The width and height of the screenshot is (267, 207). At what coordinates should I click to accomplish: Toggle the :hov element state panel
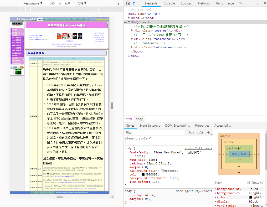point(191,133)
